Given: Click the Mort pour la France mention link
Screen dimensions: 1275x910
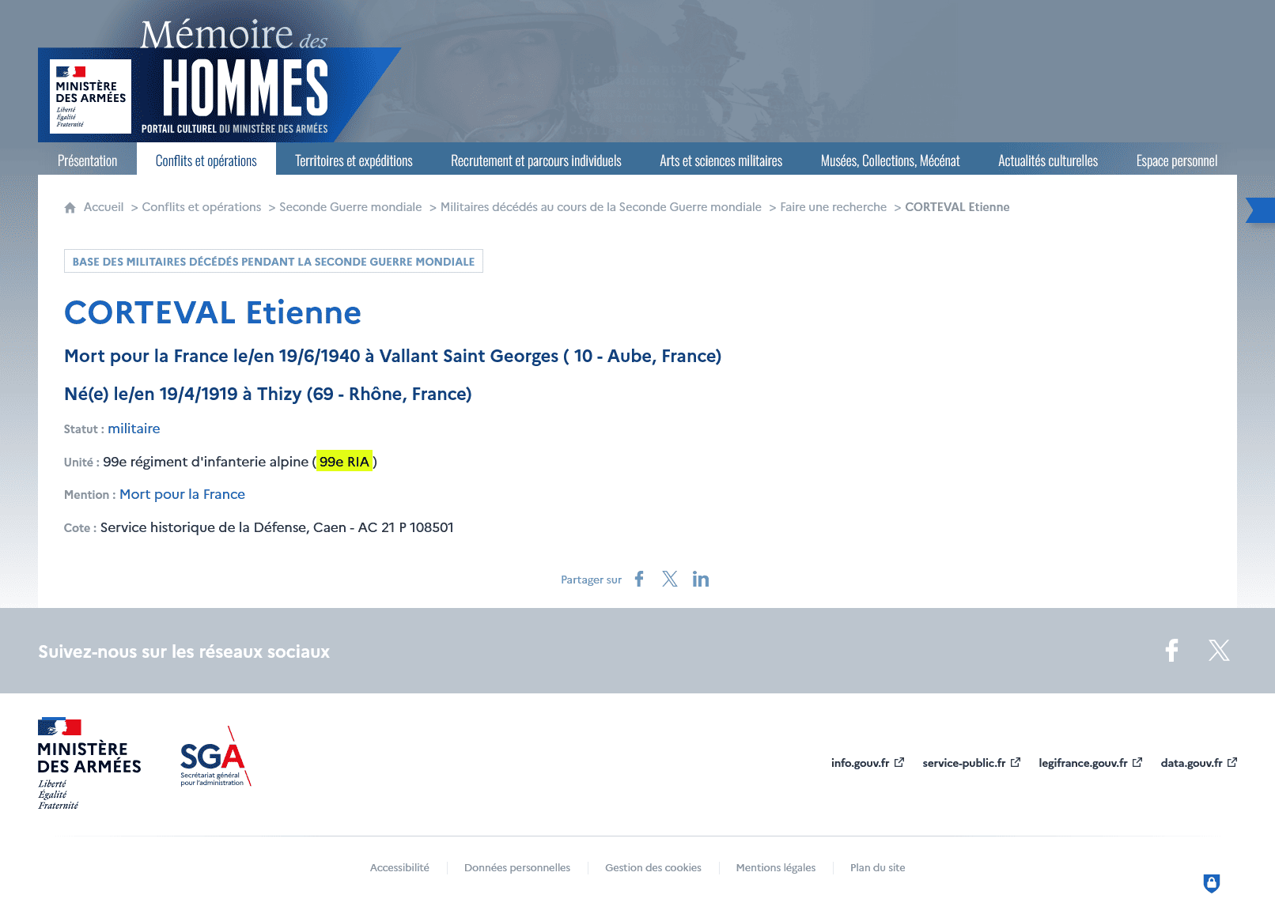Looking at the screenshot, I should (182, 494).
